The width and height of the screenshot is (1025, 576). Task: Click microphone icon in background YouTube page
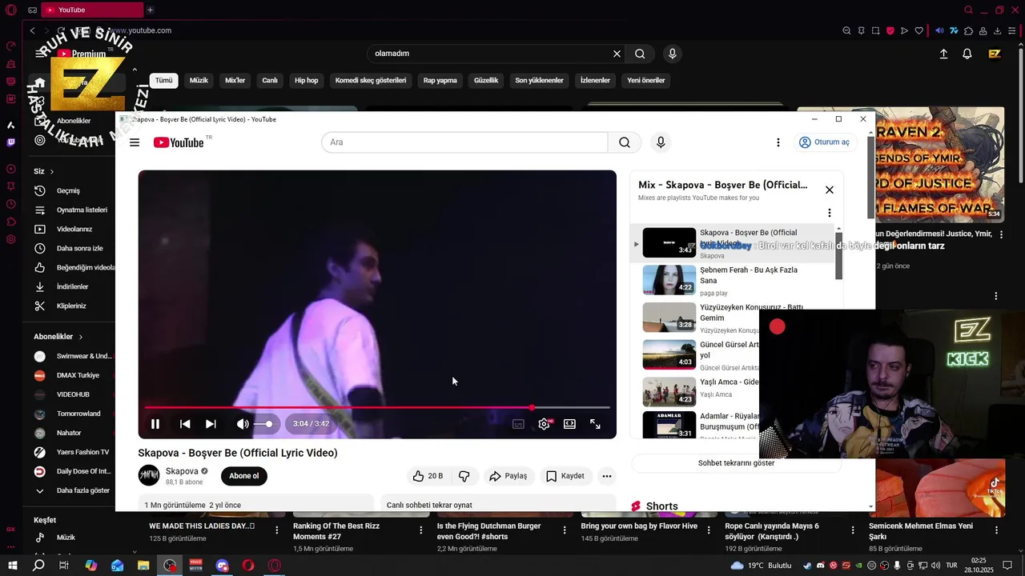(x=672, y=54)
